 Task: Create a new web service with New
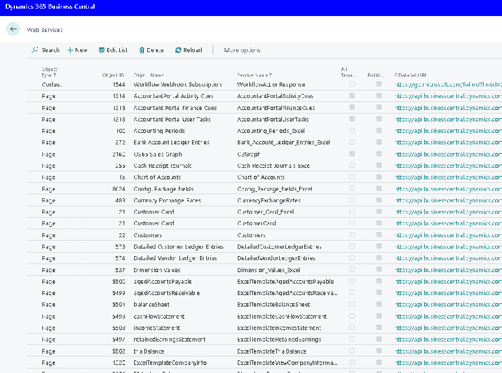[77, 50]
